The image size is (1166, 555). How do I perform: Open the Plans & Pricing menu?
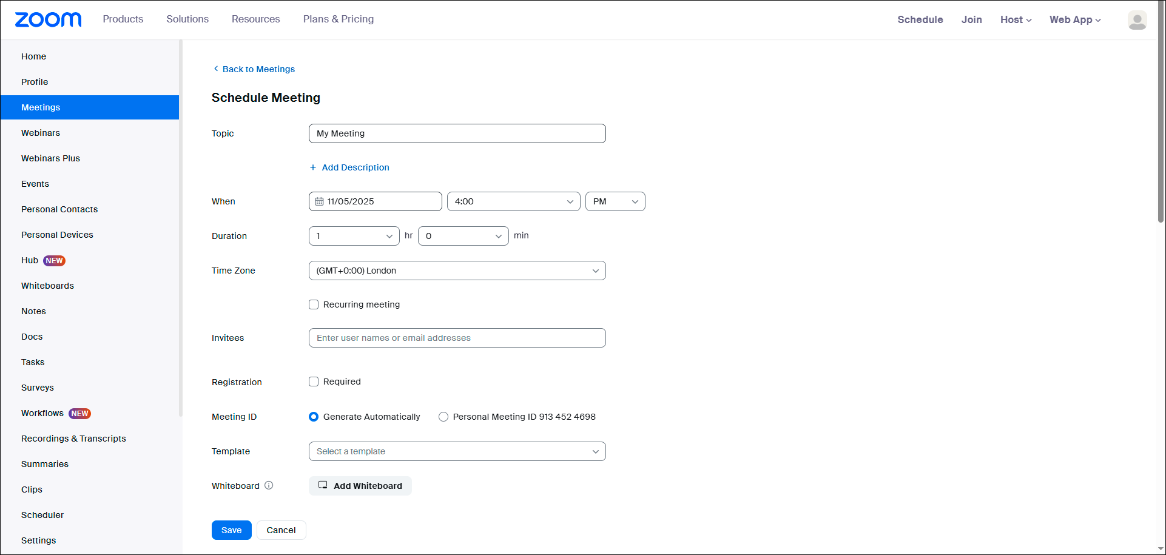338,19
